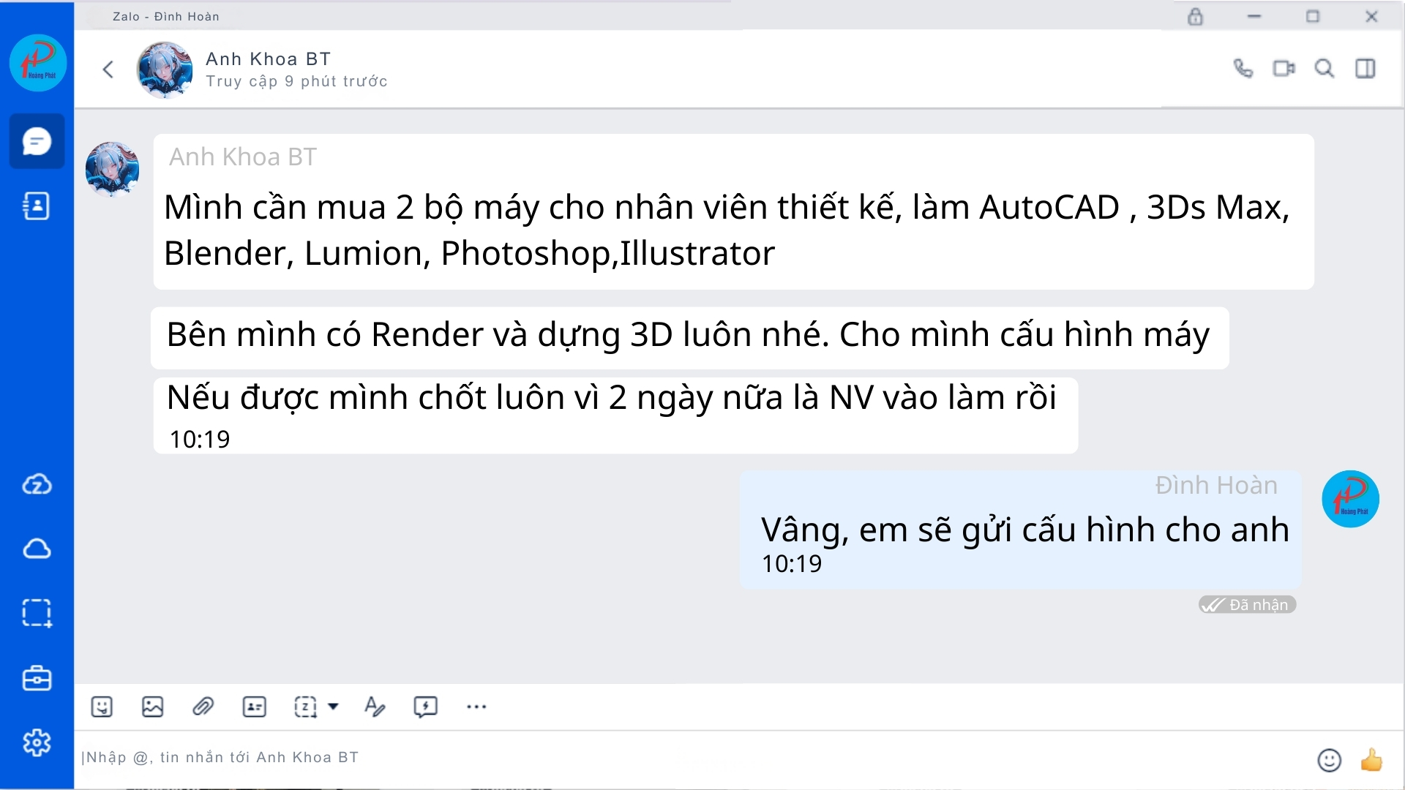The height and width of the screenshot is (790, 1405).
Task: Open Zalo settings gear
Action: coord(37,743)
